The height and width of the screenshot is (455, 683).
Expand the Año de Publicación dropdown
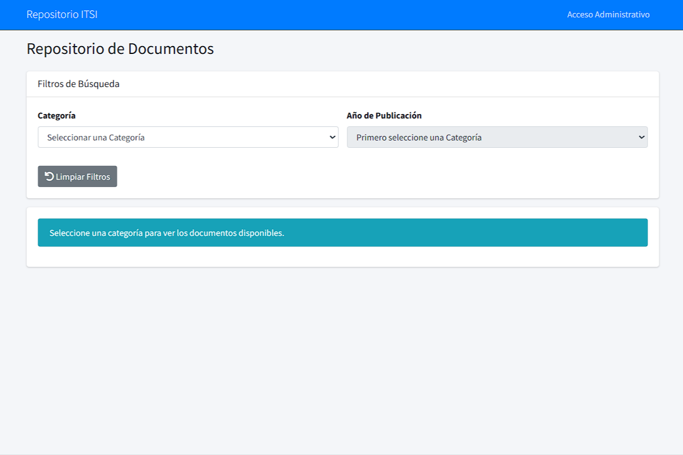[x=497, y=137]
